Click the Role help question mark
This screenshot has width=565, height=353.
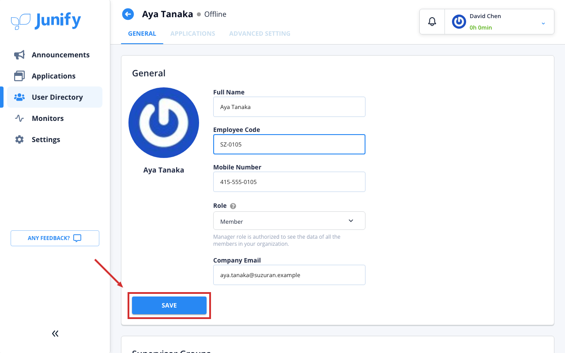coord(233,206)
